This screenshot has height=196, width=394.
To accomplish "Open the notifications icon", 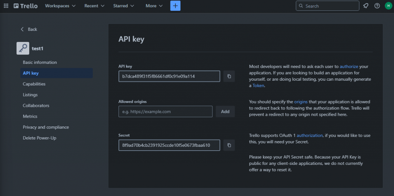I will (366, 6).
